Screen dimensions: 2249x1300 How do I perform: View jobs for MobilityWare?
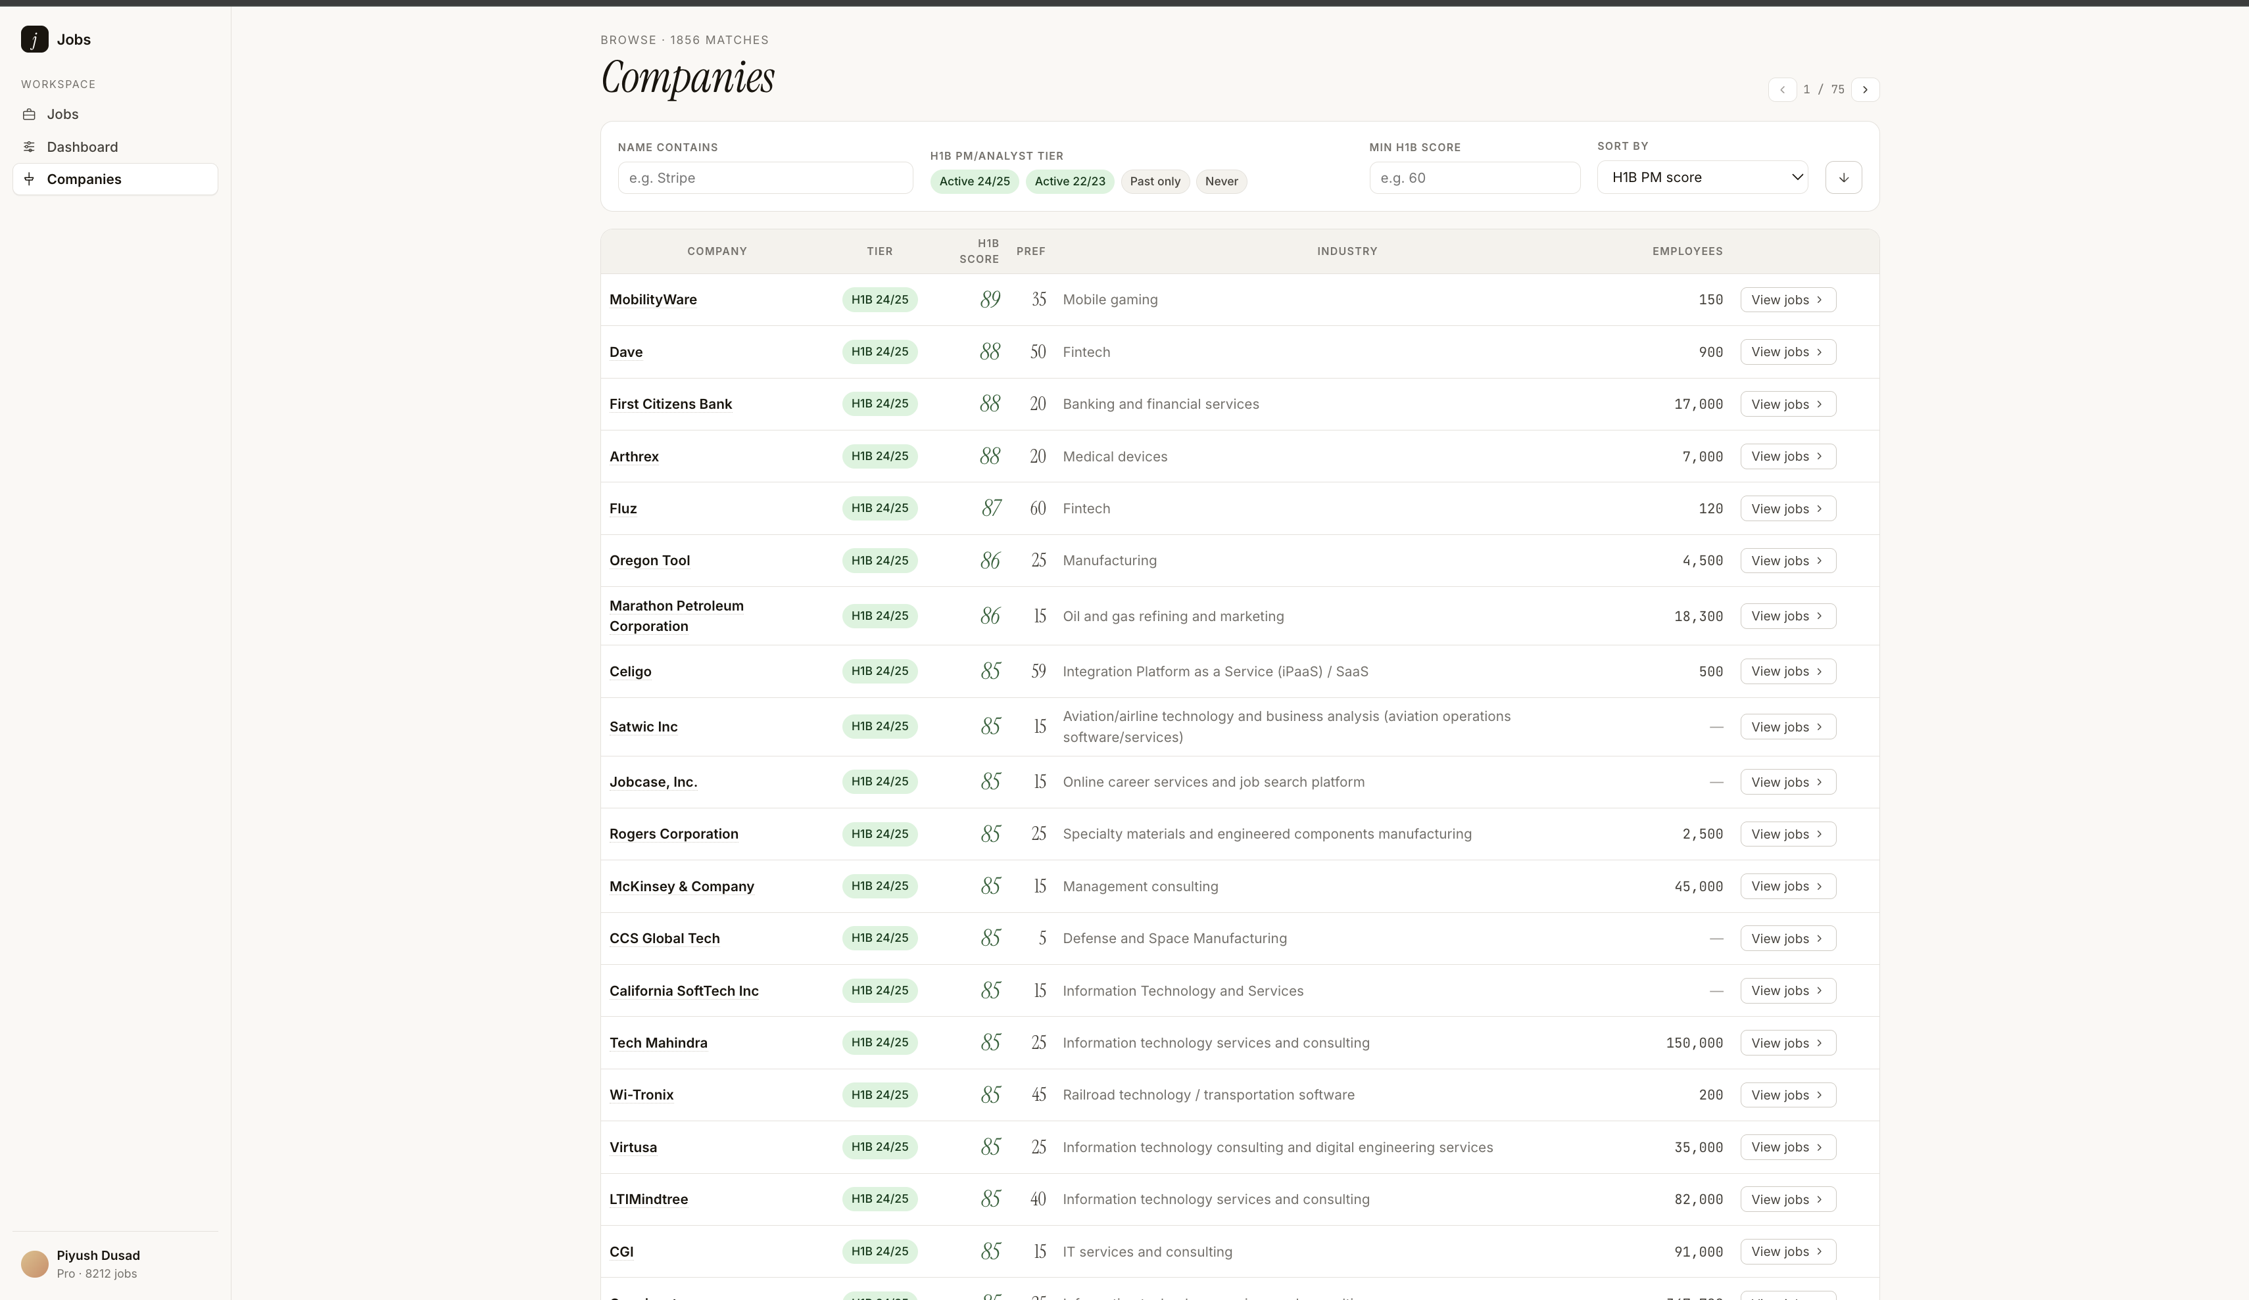pyautogui.click(x=1787, y=300)
